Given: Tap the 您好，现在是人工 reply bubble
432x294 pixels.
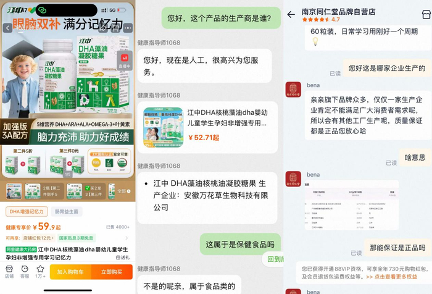Looking at the screenshot, I should coord(204,66).
